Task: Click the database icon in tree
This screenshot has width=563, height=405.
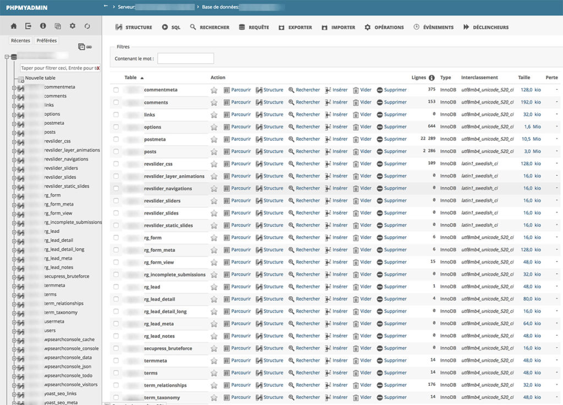Action: tap(14, 57)
